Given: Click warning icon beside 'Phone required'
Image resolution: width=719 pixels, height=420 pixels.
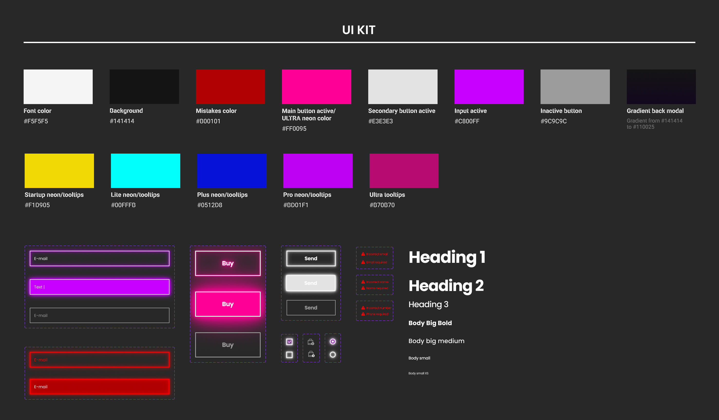Looking at the screenshot, I should pos(363,314).
